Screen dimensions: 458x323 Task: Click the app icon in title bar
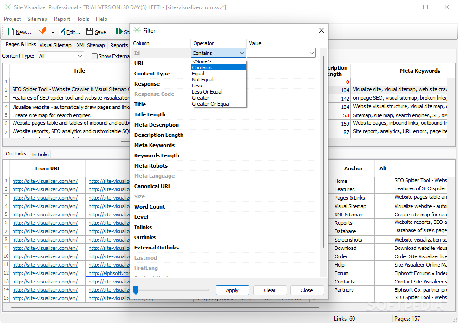7,7
